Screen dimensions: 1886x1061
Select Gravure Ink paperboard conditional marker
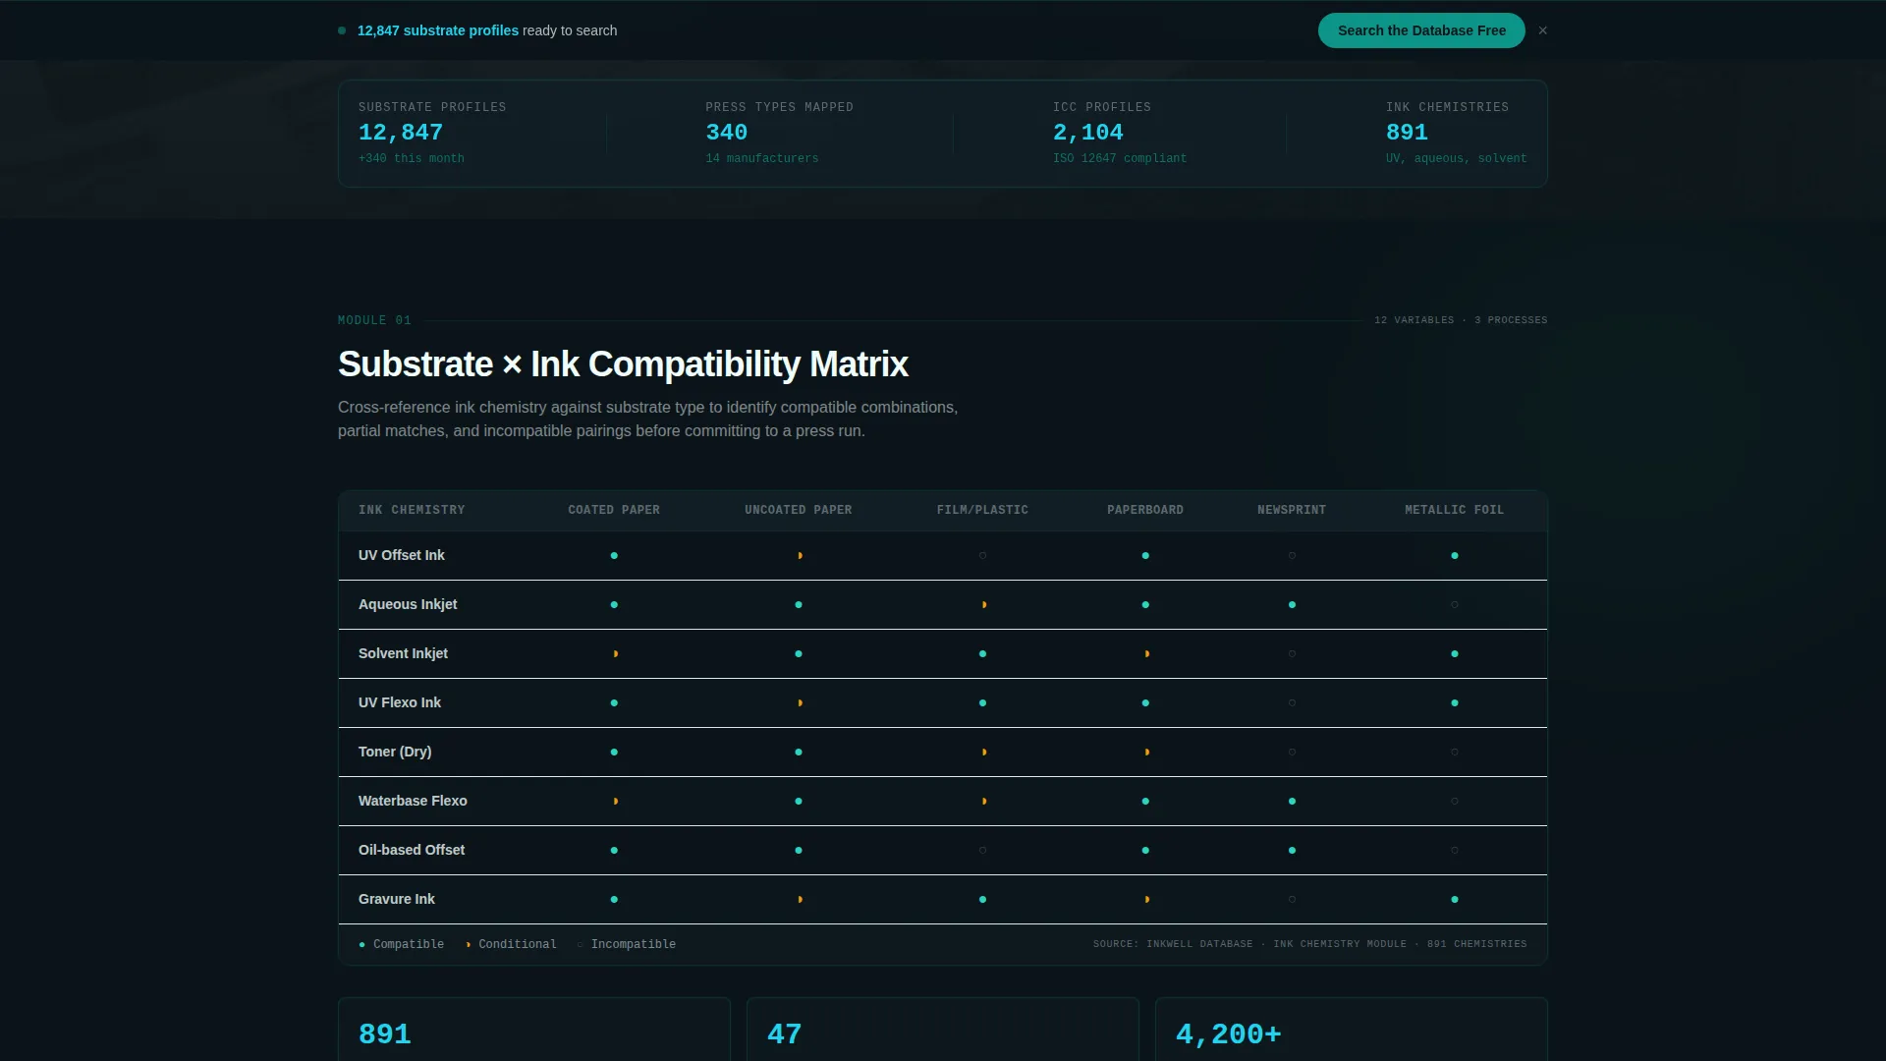coord(1146,900)
